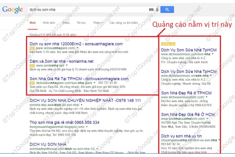Click the QC badge beside www.sonlainha.net
Image resolution: width=235 pixels, height=157 pixels.
point(32,65)
